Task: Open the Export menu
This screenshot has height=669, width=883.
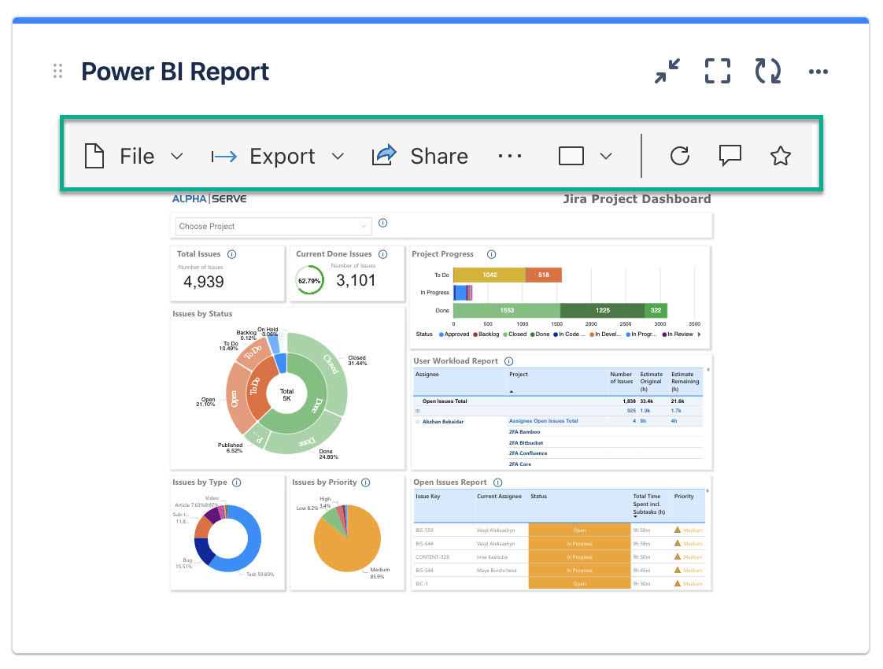Action: pyautogui.click(x=278, y=156)
